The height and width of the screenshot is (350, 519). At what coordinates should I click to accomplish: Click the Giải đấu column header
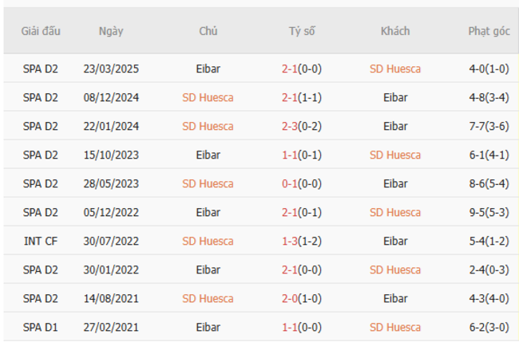41,31
